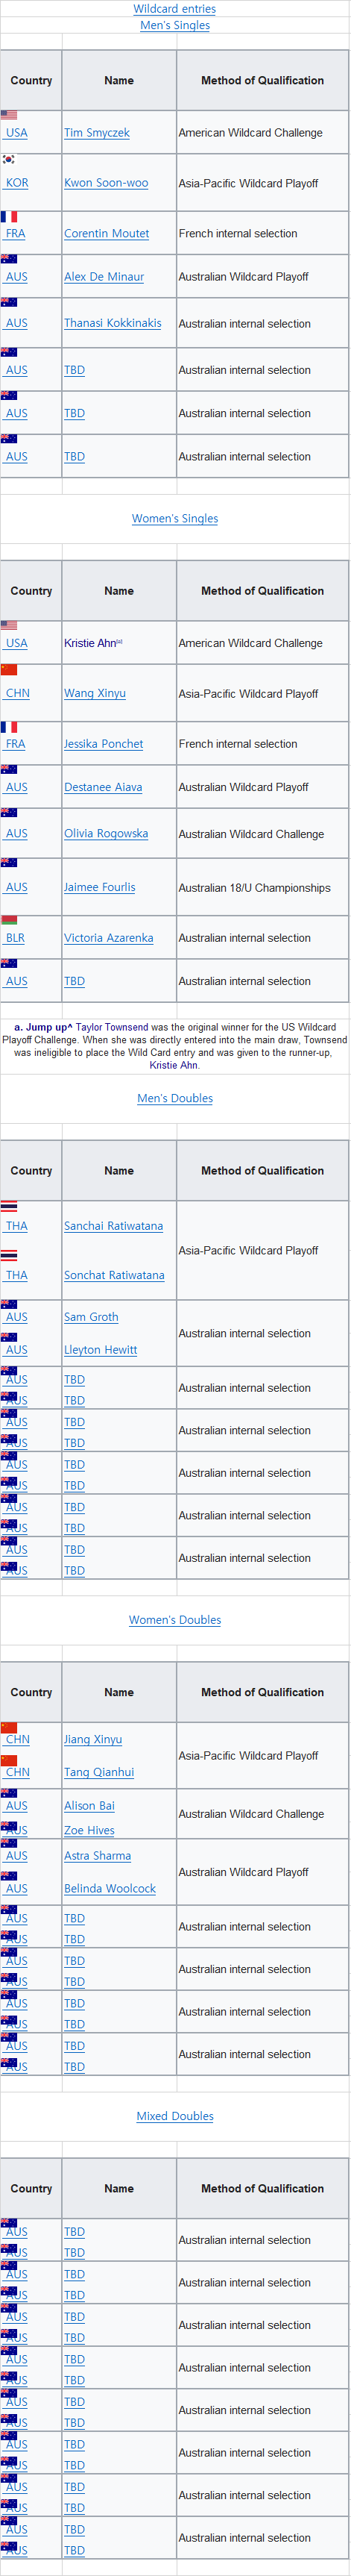This screenshot has height=2576, width=351.
Task: Click the BLR country code link
Action: tap(15, 938)
